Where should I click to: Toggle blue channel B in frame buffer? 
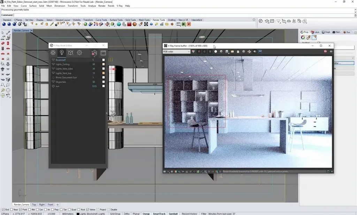click(x=210, y=52)
